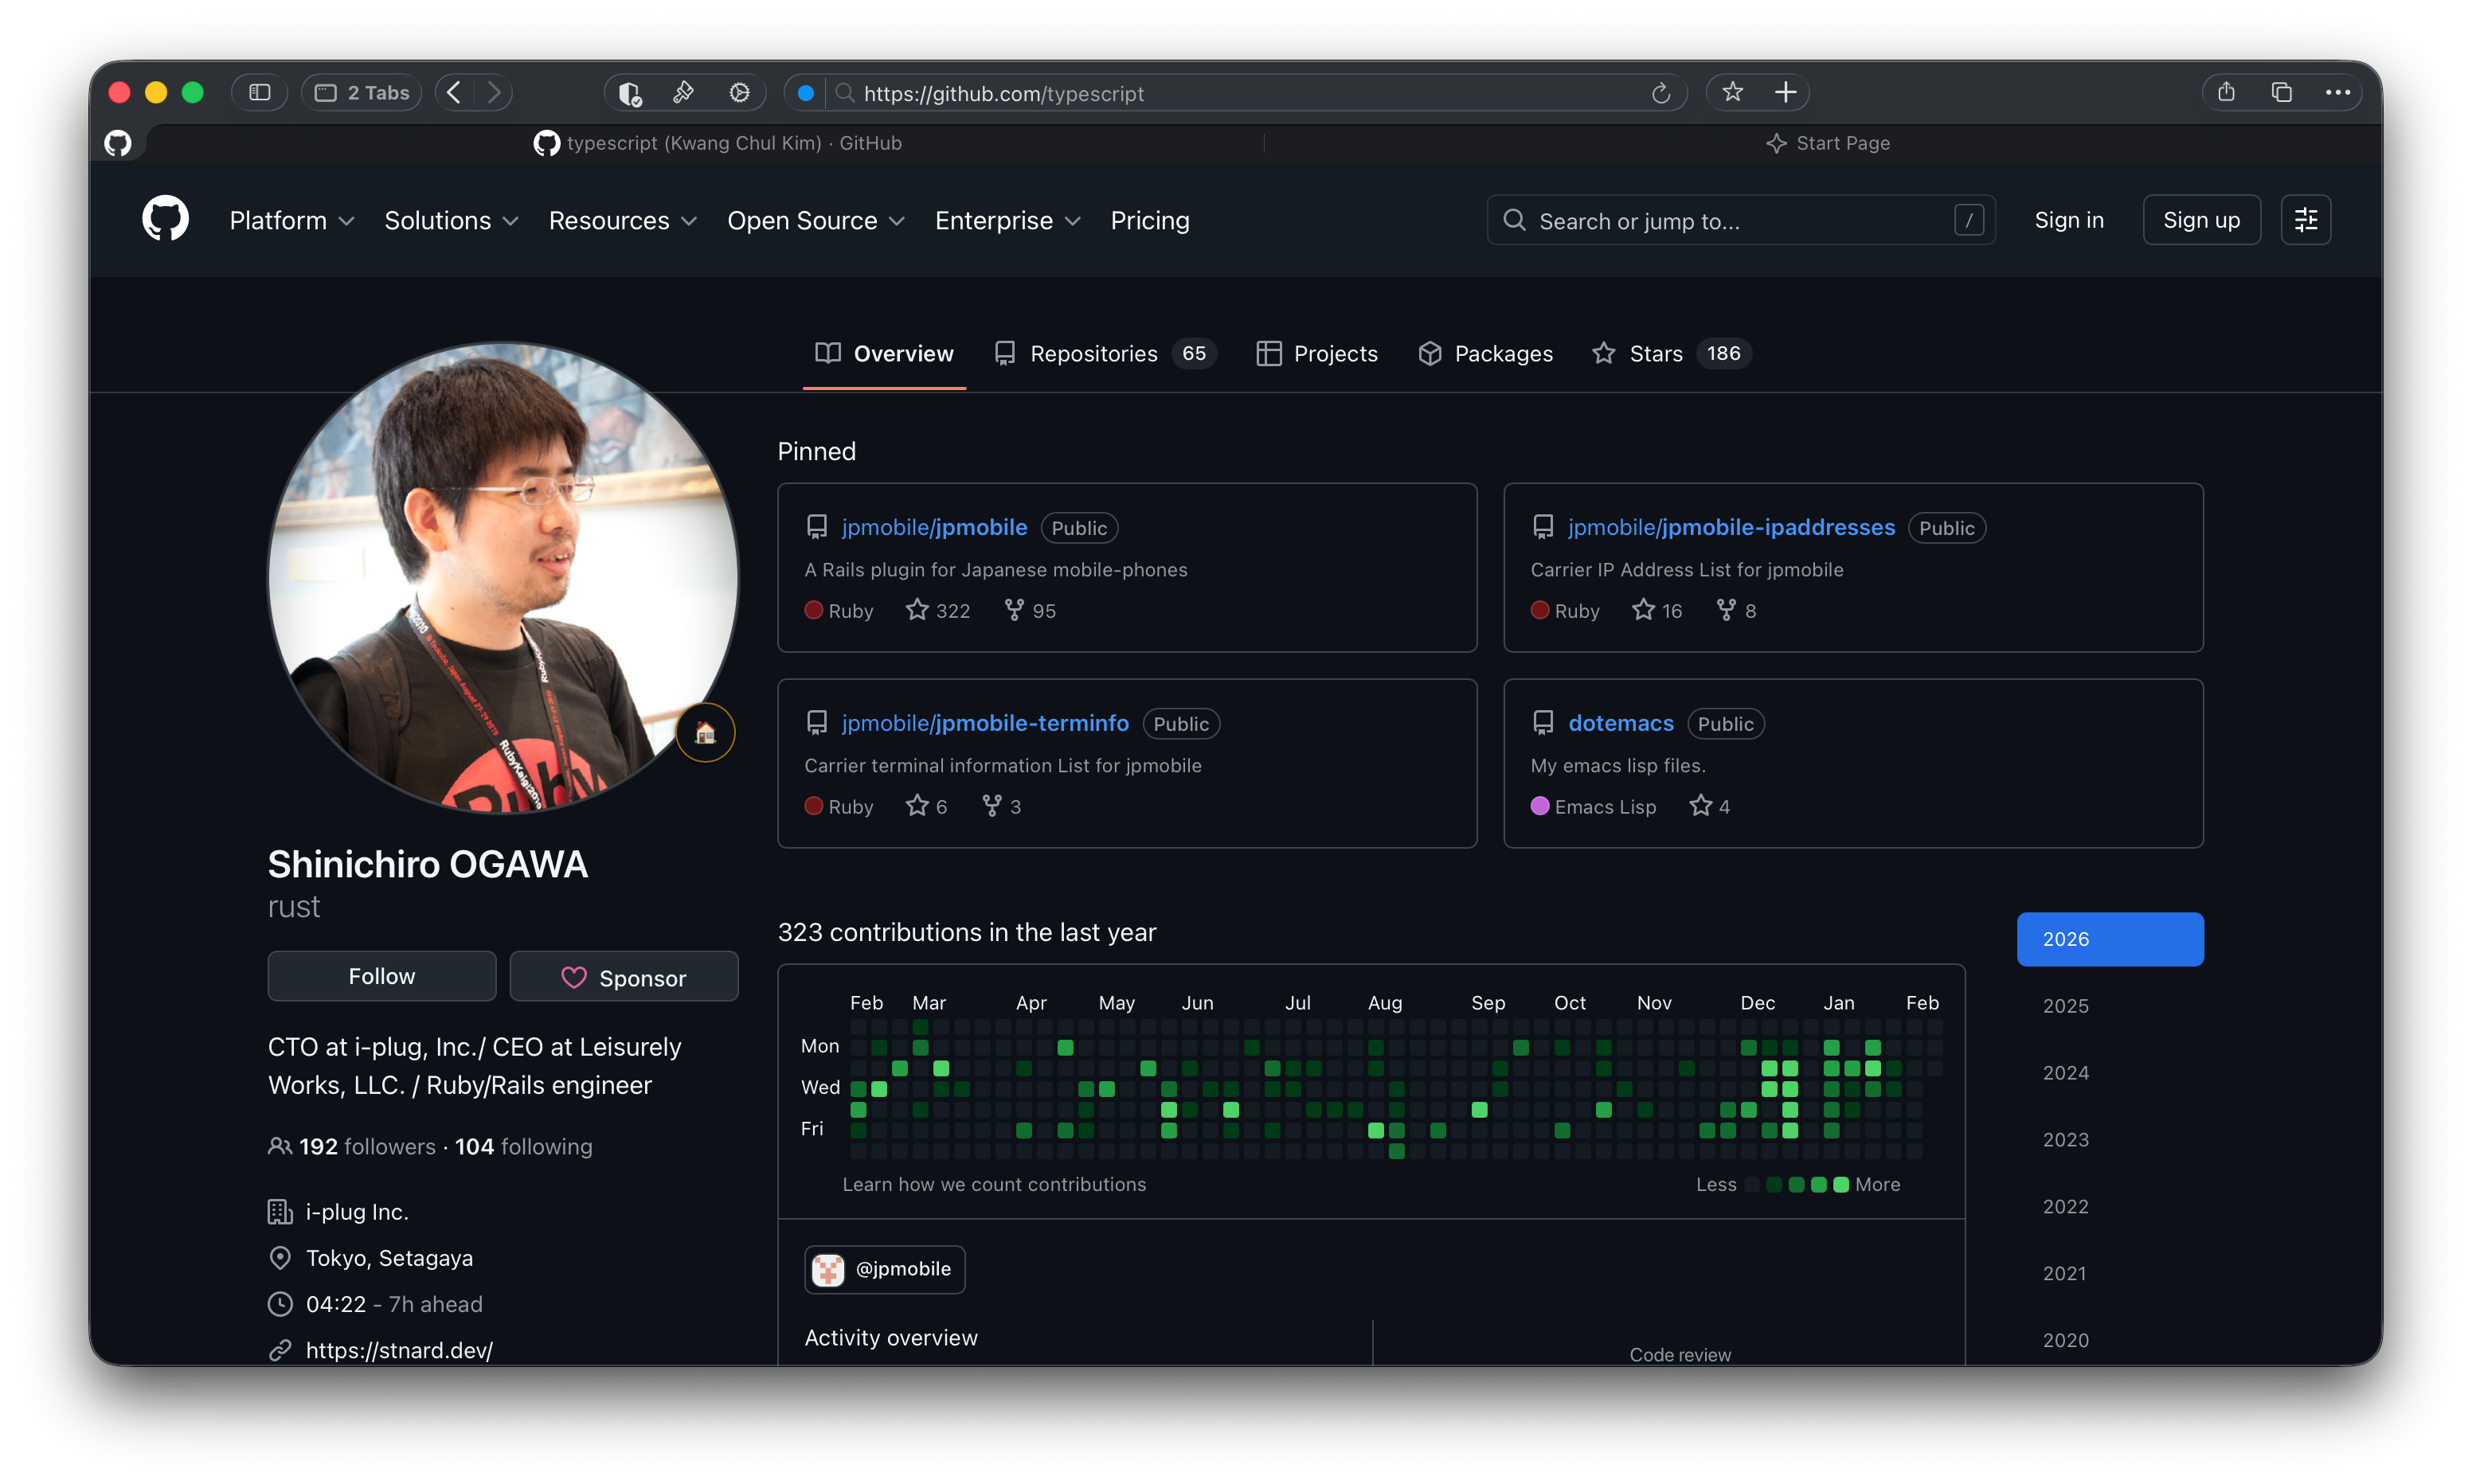Viewport: 2472px width, 1484px height.
Task: Toggle the @jpmobile organization filter
Action: pos(884,1269)
